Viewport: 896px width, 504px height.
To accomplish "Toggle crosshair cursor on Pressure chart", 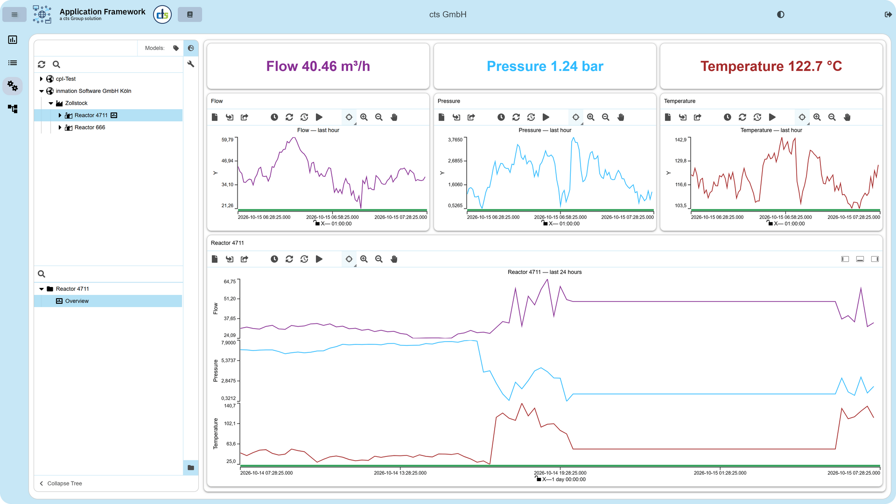I will (576, 117).
